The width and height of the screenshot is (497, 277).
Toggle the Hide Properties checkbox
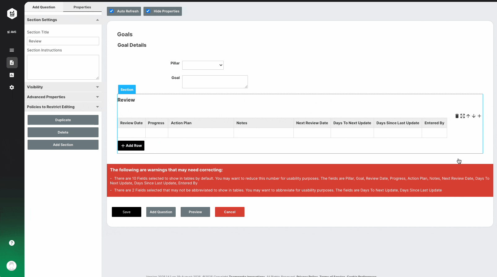[x=148, y=11]
